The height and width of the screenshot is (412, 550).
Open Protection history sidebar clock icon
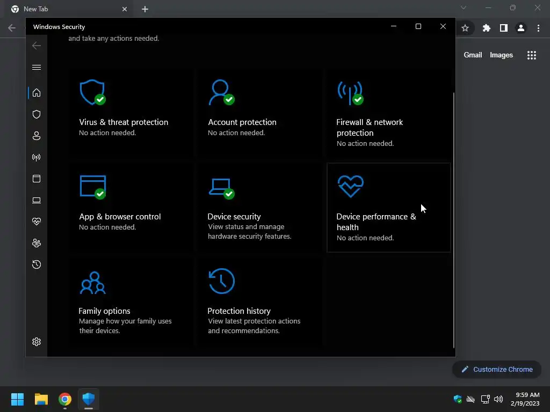[37, 264]
